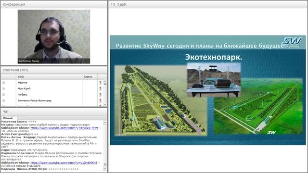Viewport: 308px width, 173px height.
Task: Click the Участники (183) panel header
Action: click(54, 70)
